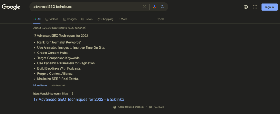Image resolution: width=280 pixels, height=114 pixels.
Task: Go to the Google logo homepage
Action: 11,7
